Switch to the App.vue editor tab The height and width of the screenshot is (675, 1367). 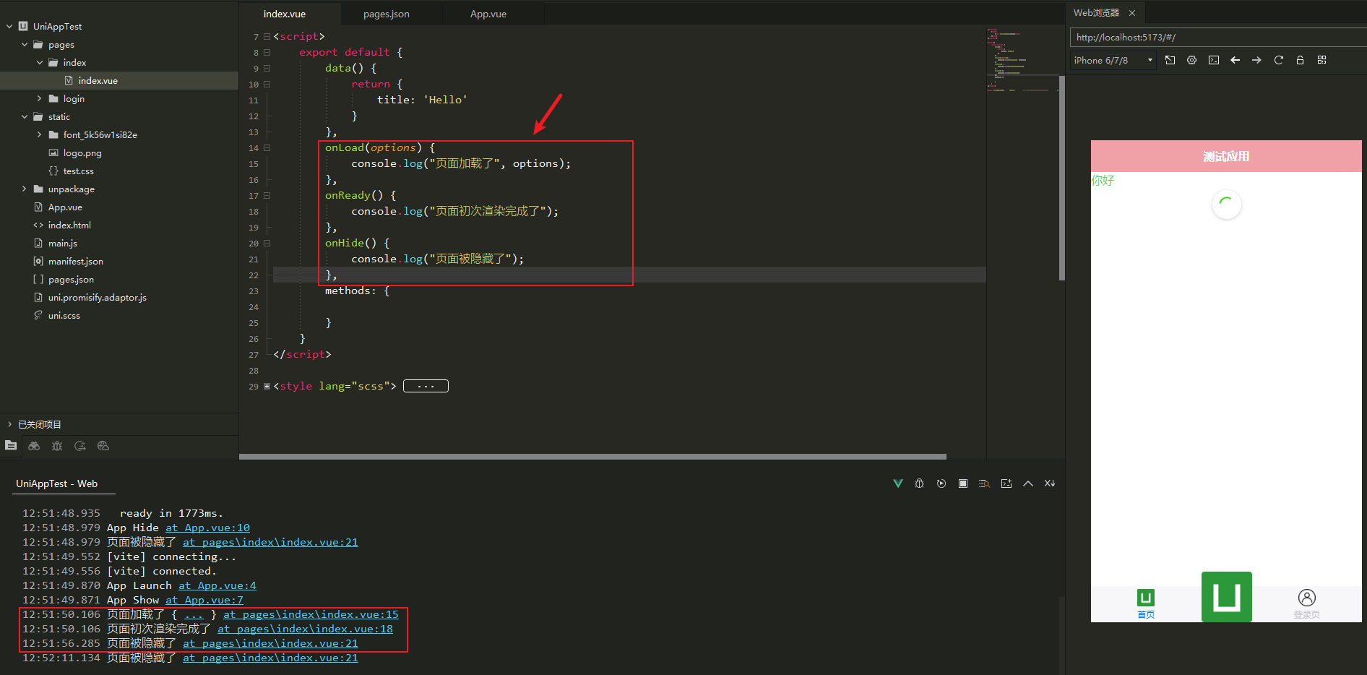488,14
